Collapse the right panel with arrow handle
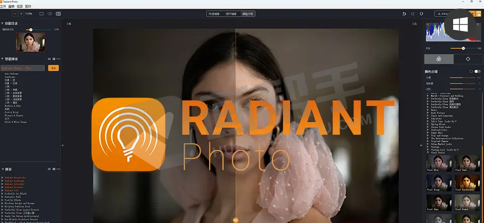Screen dimensions: 484x223 point(421,145)
